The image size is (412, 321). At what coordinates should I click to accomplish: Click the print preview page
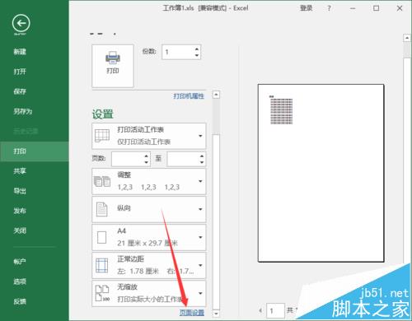[x=321, y=173]
